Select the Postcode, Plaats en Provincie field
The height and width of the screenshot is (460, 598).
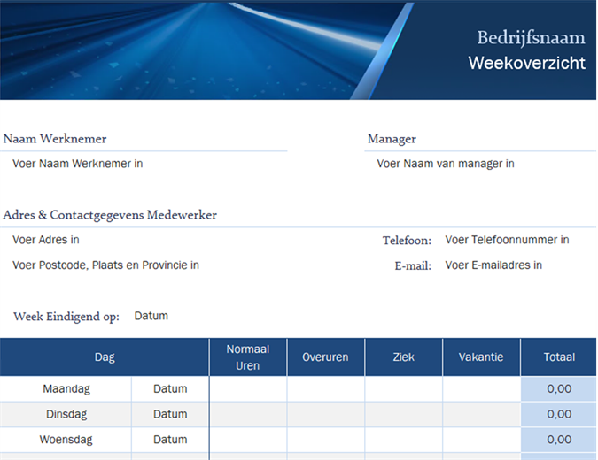pyautogui.click(x=105, y=265)
